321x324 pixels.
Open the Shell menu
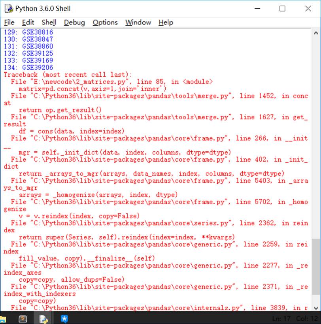(x=49, y=22)
